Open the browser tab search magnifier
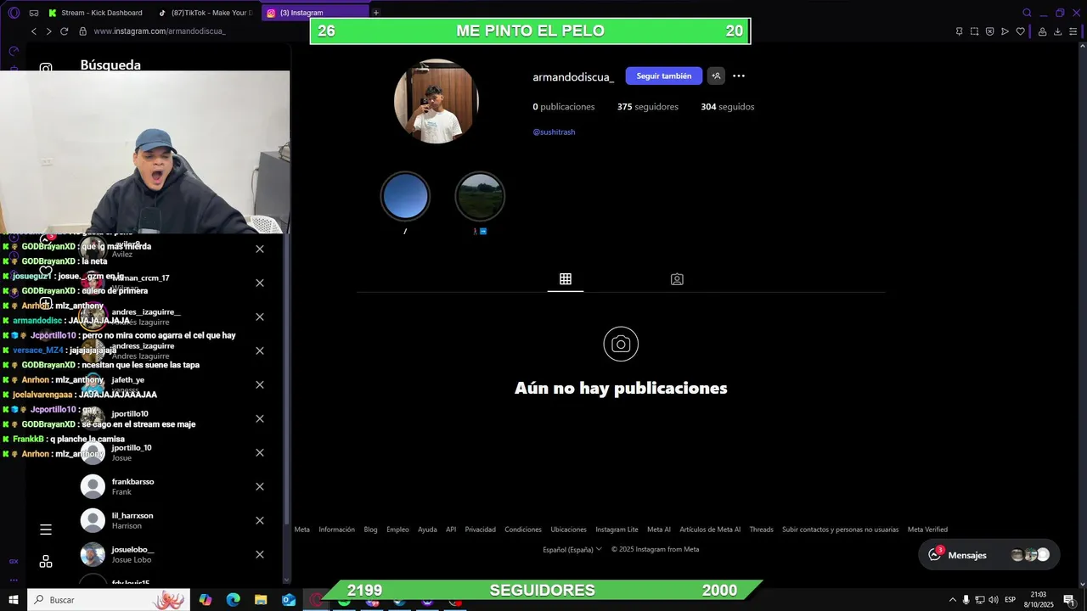The width and height of the screenshot is (1087, 611). (x=1027, y=13)
